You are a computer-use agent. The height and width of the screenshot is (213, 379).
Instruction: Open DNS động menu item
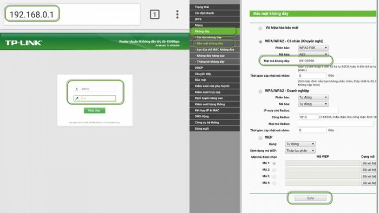pyautogui.click(x=214, y=116)
